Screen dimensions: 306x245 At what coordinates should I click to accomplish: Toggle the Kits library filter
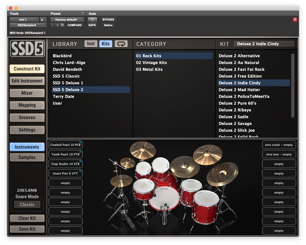[x=106, y=44]
